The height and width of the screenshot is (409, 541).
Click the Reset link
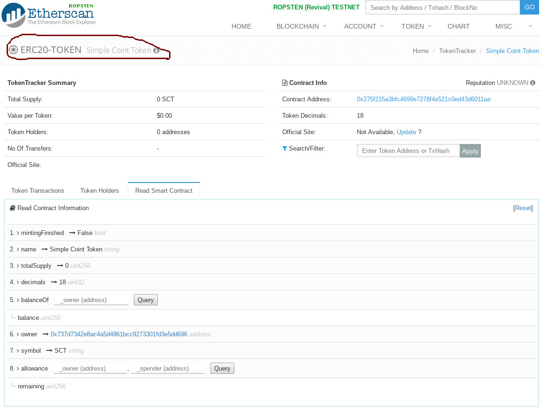click(x=523, y=208)
